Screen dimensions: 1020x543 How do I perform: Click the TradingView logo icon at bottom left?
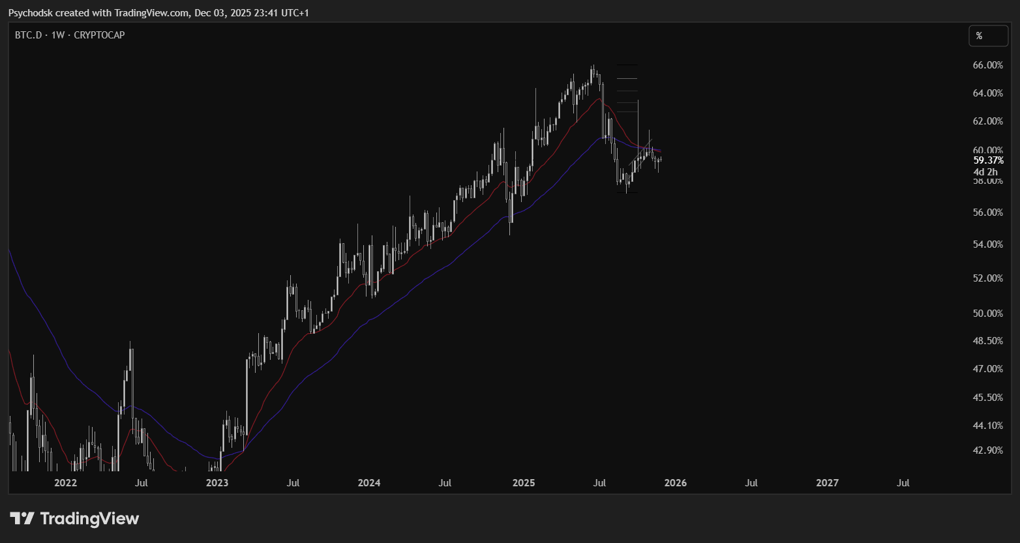[x=22, y=519]
